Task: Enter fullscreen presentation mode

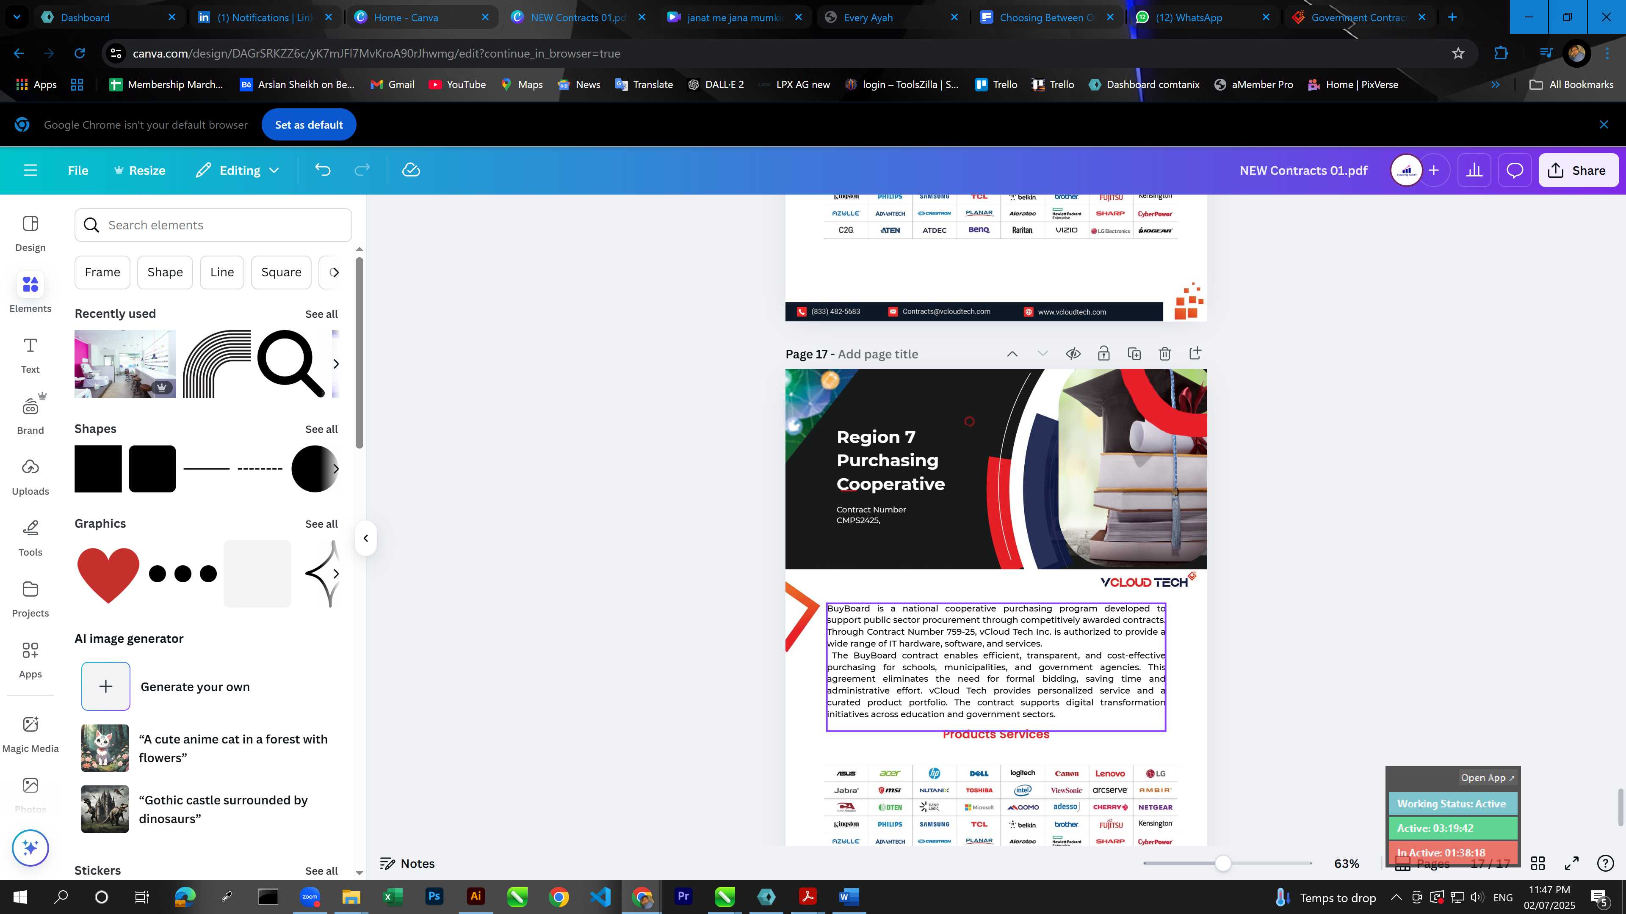Action: (x=1572, y=863)
